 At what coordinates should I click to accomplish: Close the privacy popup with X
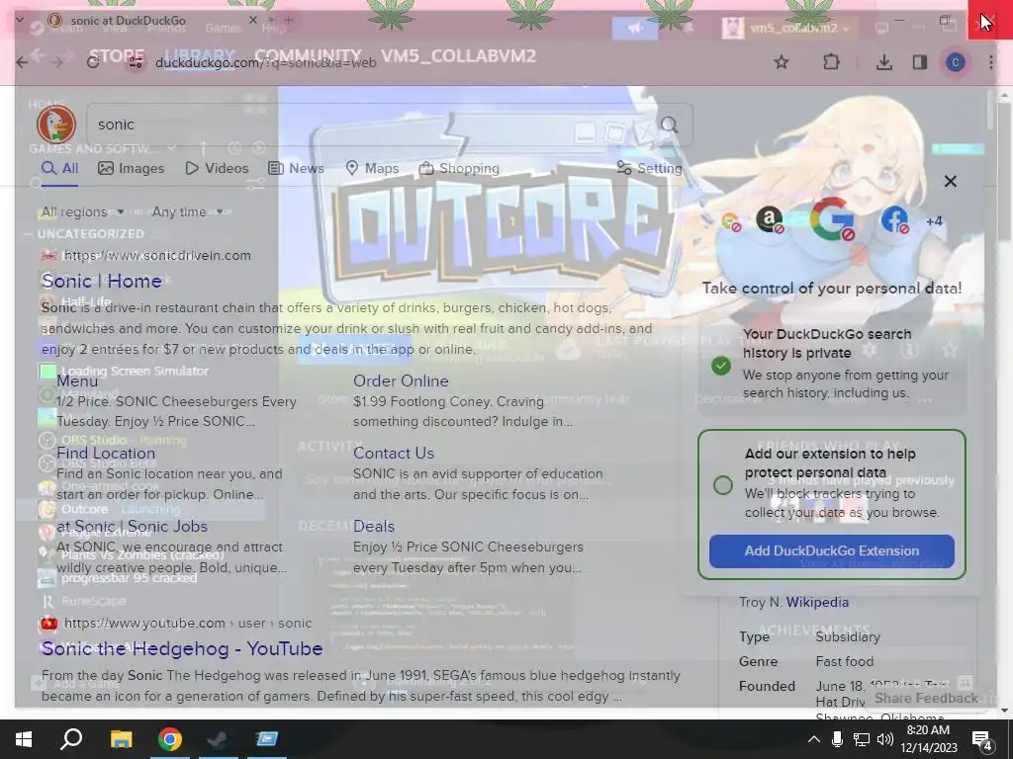951,182
